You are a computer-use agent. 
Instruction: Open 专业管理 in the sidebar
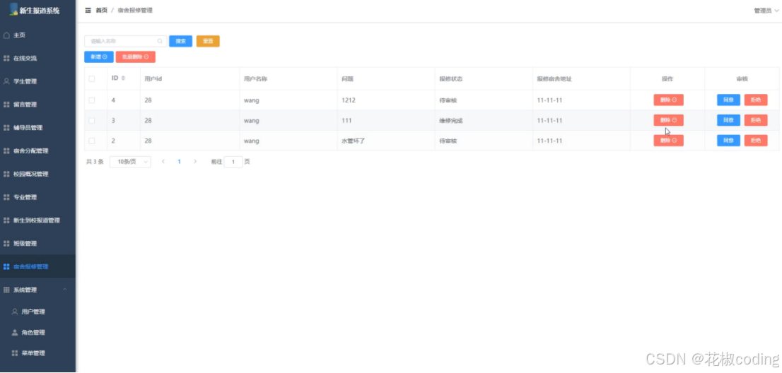click(38, 197)
